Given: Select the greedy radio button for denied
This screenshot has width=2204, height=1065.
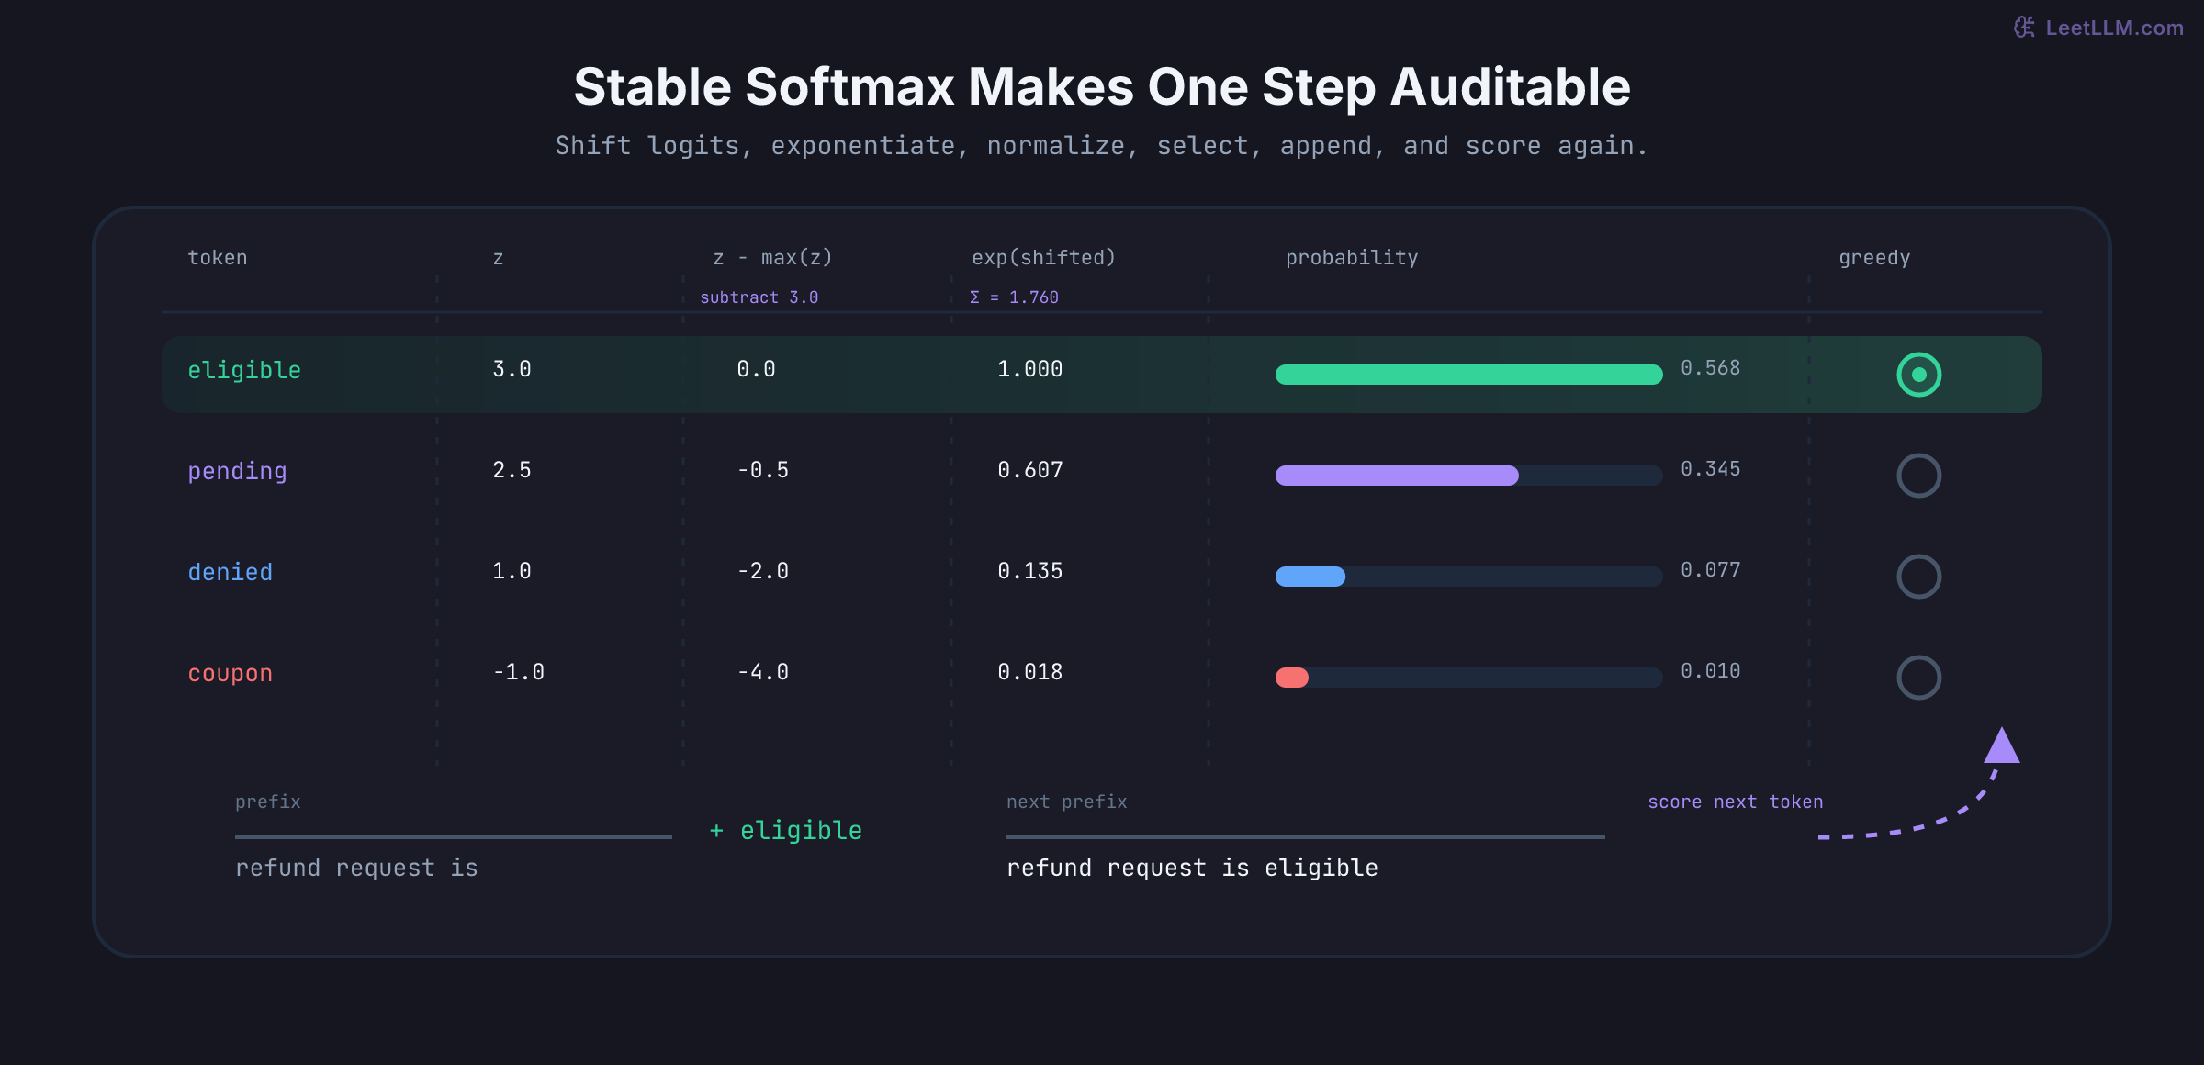Looking at the screenshot, I should tap(1918, 577).
